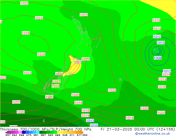Click the legend value 275
Viewport: 176px width, 136px height.
click(29, 135)
